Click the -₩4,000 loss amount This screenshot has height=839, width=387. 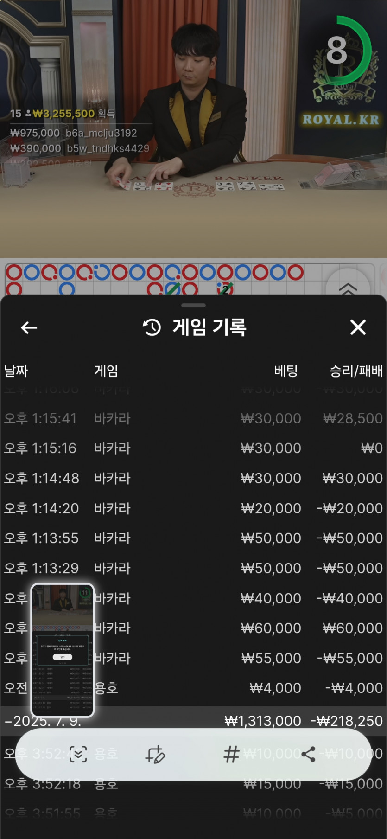(354, 688)
